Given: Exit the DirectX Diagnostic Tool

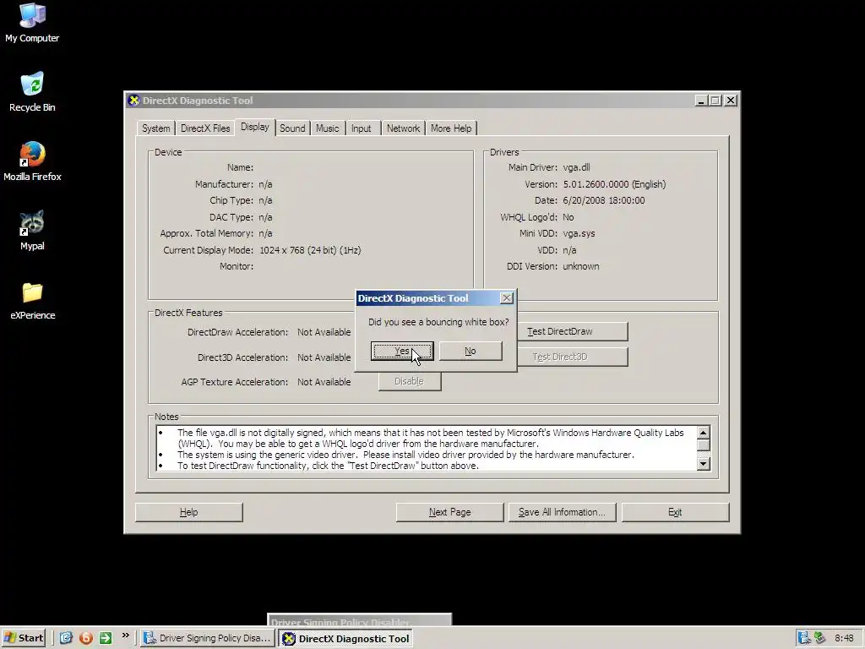Looking at the screenshot, I should click(x=675, y=512).
